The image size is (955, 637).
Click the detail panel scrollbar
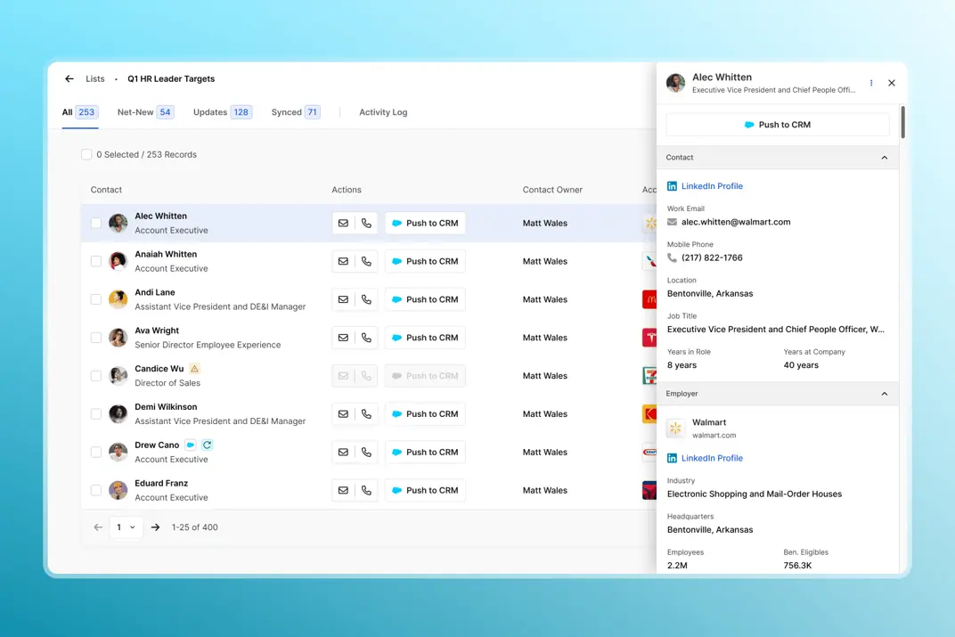coord(902,122)
